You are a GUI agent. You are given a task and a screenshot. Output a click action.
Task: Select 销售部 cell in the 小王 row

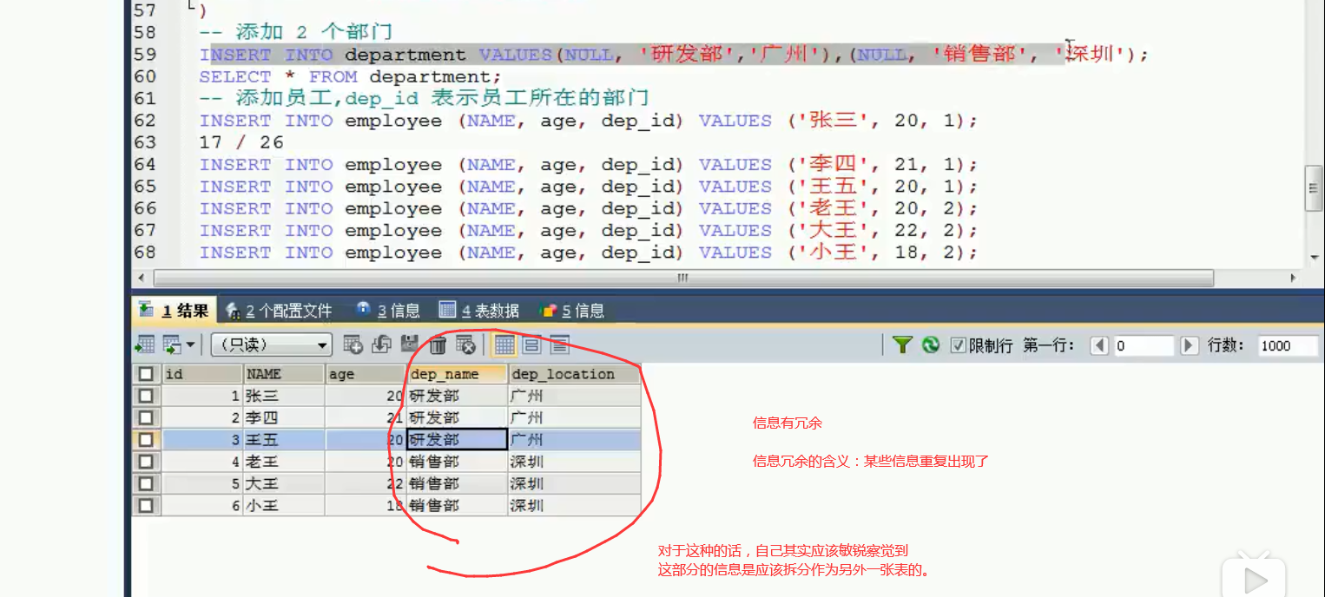[457, 505]
